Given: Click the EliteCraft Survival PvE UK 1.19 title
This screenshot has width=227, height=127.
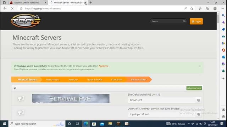Looking at the screenshot, I should click(x=144, y=95).
